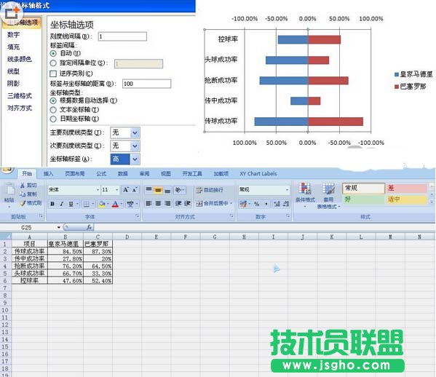Select the 日期坐标轴 radio button
Image resolution: width=436 pixels, height=377 pixels.
click(53, 119)
